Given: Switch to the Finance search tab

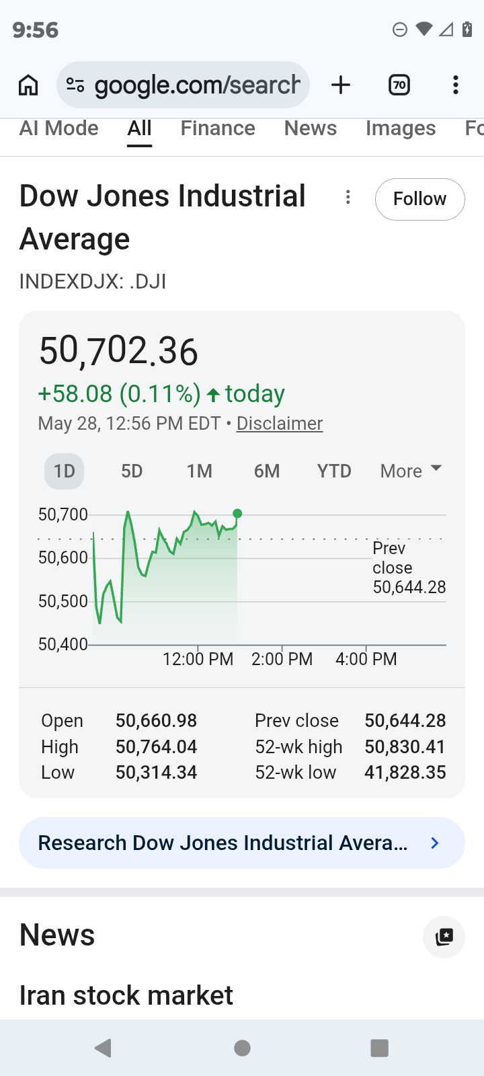Looking at the screenshot, I should [218, 128].
